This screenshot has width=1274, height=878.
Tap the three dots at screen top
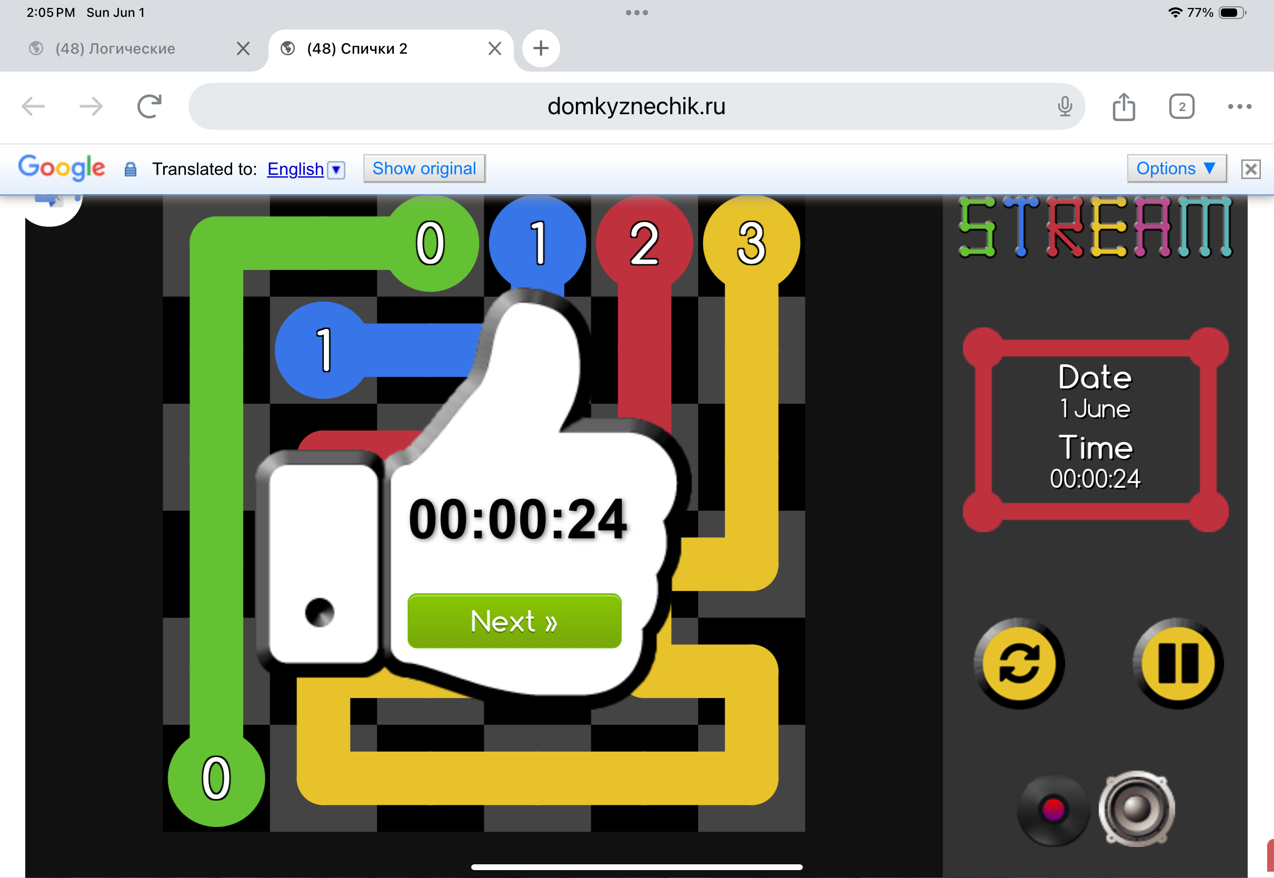point(636,12)
